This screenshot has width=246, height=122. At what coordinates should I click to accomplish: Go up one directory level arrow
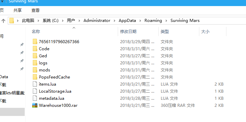coord(3,21)
